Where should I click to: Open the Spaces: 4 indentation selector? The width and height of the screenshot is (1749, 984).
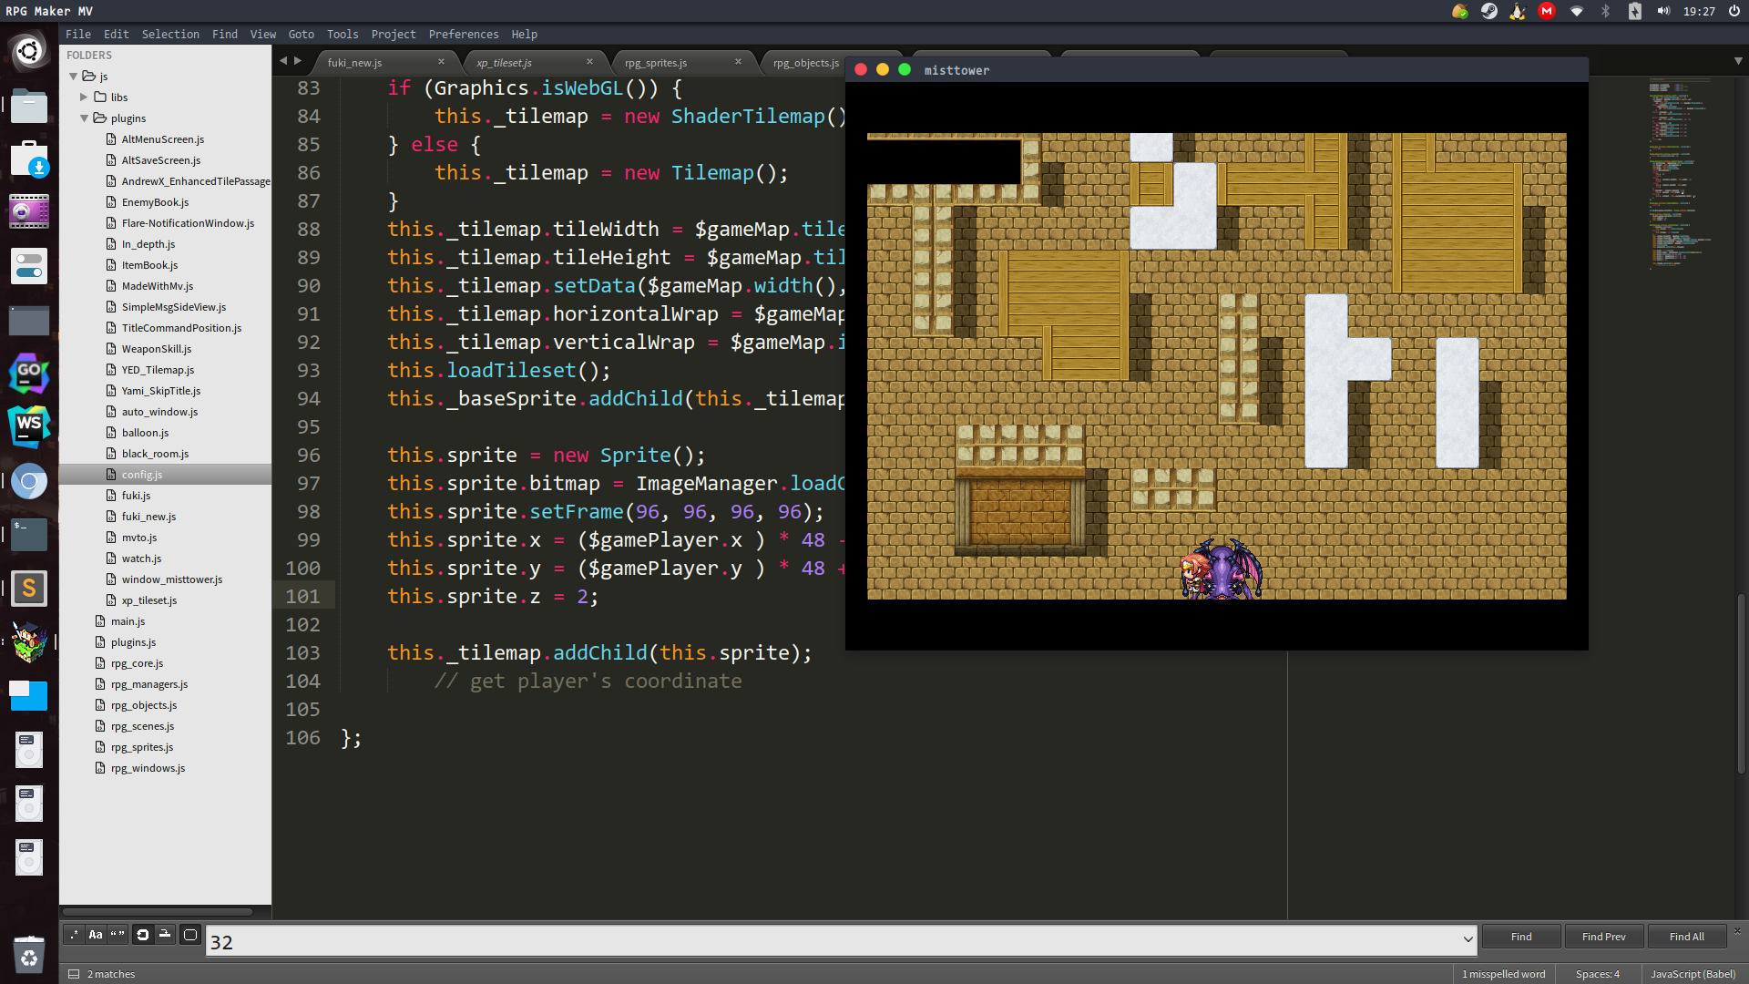tap(1598, 974)
